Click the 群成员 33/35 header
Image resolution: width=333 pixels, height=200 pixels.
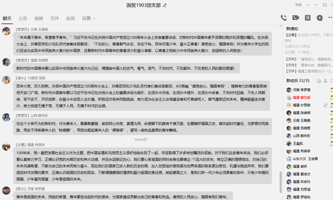[x=298, y=81]
